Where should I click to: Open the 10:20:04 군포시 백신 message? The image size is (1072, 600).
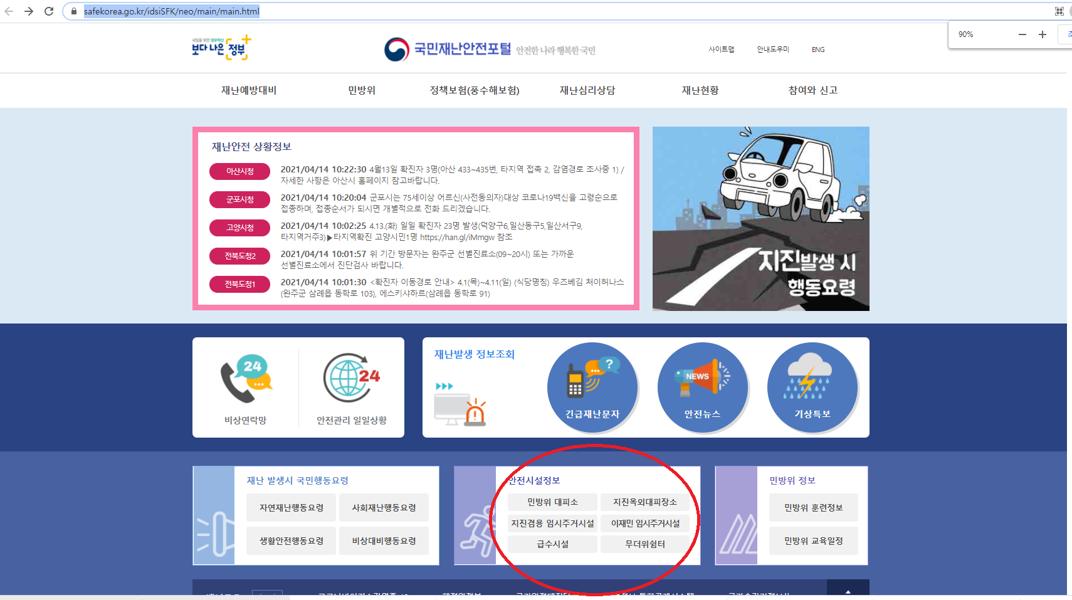(449, 203)
